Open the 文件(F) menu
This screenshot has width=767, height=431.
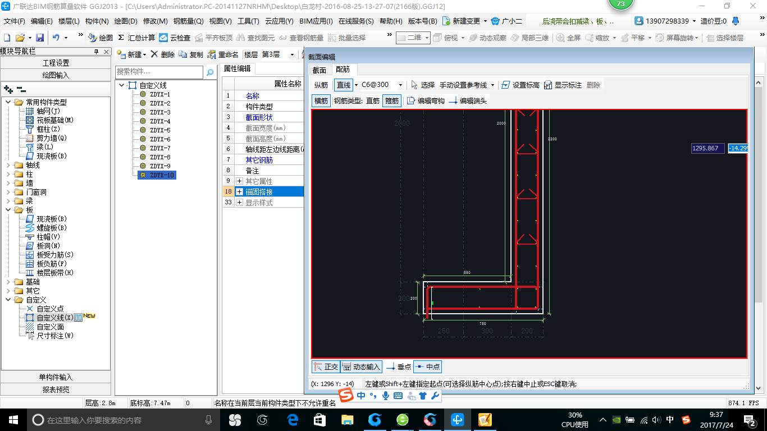coord(15,21)
